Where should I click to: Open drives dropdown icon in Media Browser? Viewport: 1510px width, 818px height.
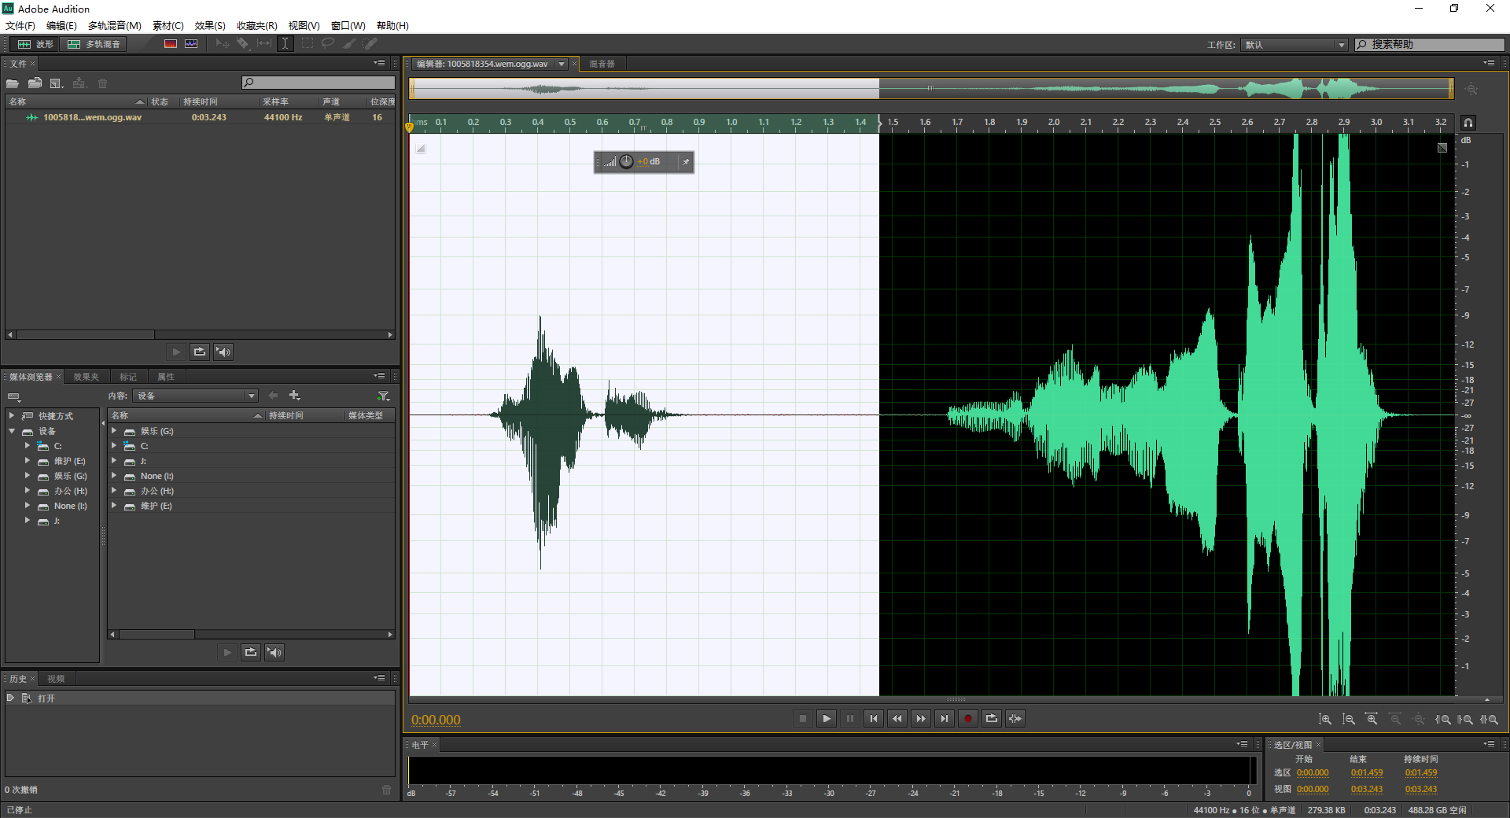[14, 396]
